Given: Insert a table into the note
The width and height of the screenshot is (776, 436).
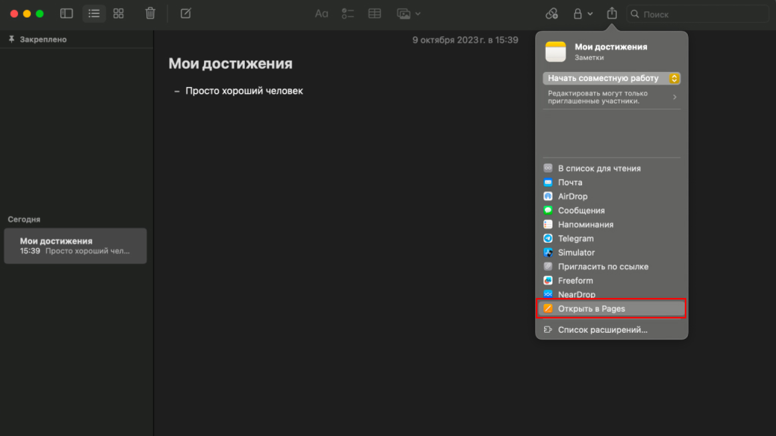Looking at the screenshot, I should click(x=374, y=14).
